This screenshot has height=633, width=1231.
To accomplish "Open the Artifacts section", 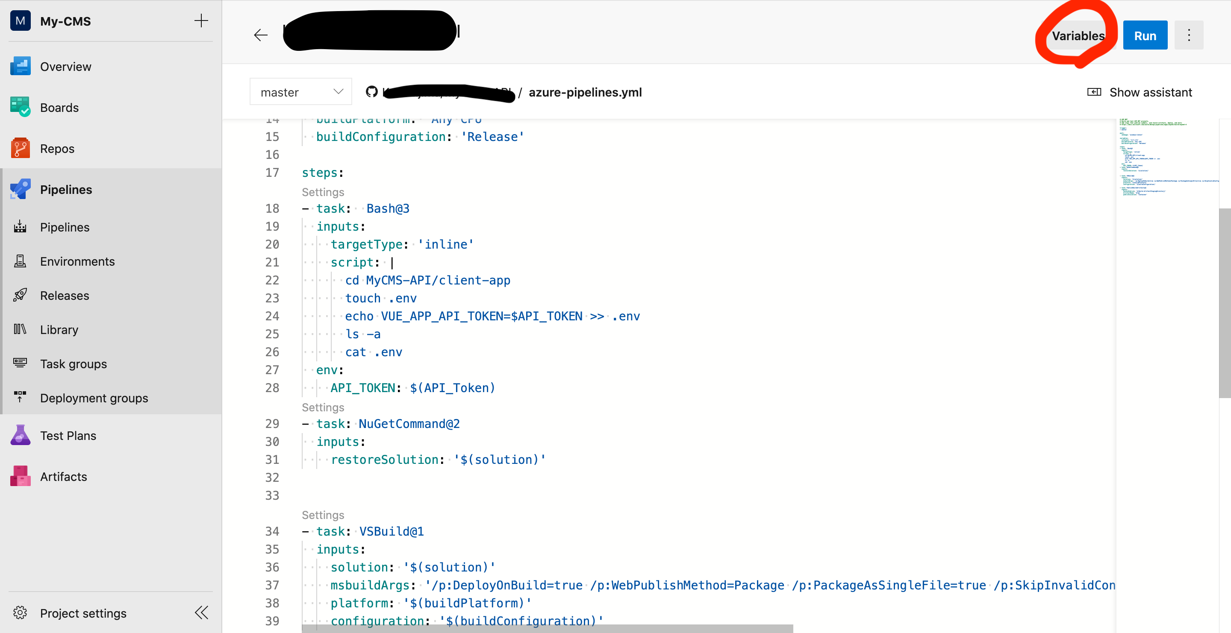I will coord(63,476).
